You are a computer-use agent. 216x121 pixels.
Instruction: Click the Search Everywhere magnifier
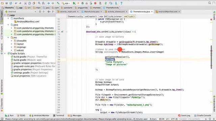(210, 3)
